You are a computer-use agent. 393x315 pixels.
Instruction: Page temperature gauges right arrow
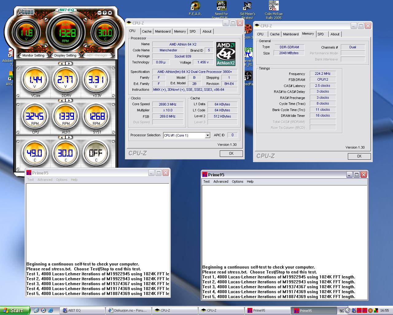point(69,137)
